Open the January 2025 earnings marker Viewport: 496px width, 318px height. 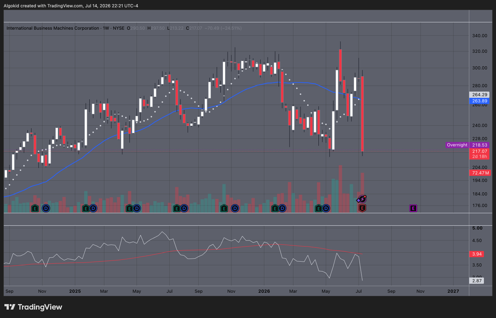(x=86, y=208)
